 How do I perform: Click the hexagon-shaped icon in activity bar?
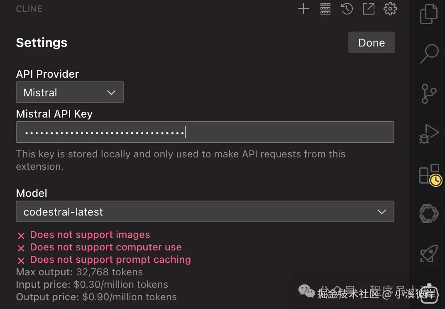pos(429,214)
